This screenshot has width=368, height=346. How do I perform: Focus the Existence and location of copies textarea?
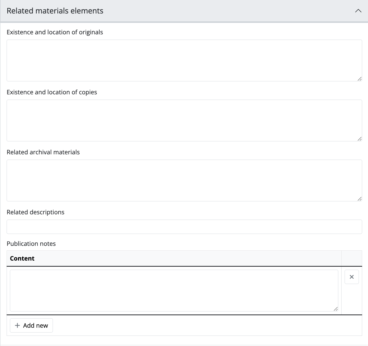pyautogui.click(x=184, y=121)
